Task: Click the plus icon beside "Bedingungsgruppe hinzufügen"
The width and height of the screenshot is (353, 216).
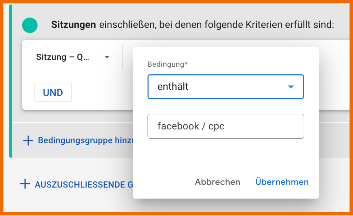Action: 28,141
